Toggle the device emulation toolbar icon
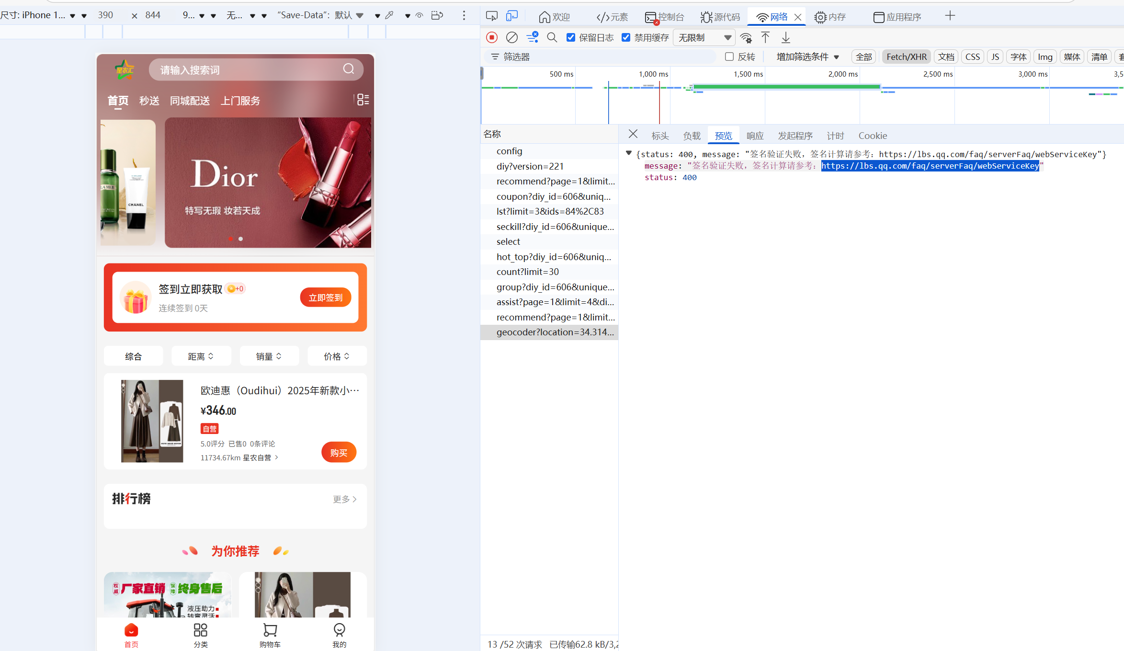1124x651 pixels. [x=511, y=16]
